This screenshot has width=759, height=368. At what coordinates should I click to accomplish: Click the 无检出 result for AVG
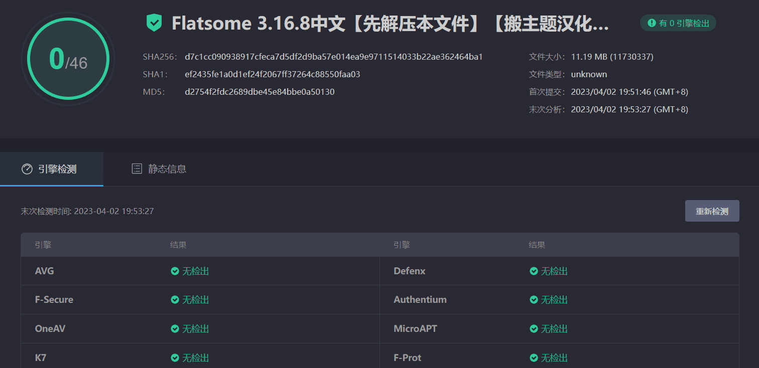(x=195, y=271)
